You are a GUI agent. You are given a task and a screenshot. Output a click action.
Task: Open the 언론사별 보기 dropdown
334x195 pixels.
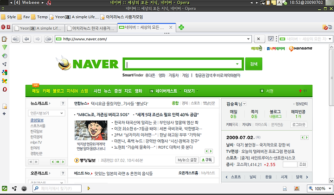click(x=46, y=113)
